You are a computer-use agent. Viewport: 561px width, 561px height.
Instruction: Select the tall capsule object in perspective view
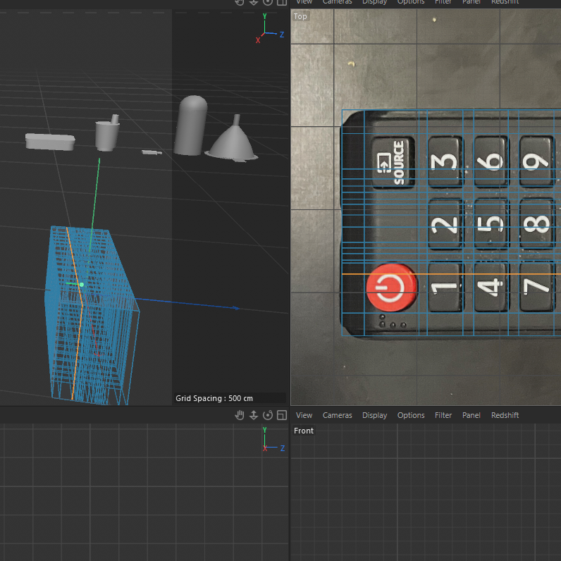click(x=191, y=125)
